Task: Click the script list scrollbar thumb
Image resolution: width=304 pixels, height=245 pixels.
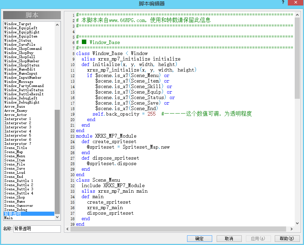Action: tap(57, 162)
